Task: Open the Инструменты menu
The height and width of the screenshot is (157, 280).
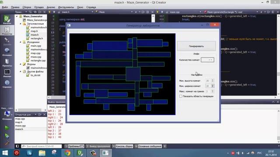Action: coord(66,7)
